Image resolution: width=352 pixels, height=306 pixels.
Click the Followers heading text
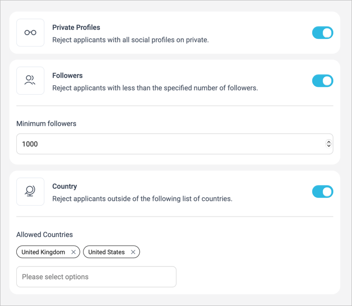tap(67, 75)
